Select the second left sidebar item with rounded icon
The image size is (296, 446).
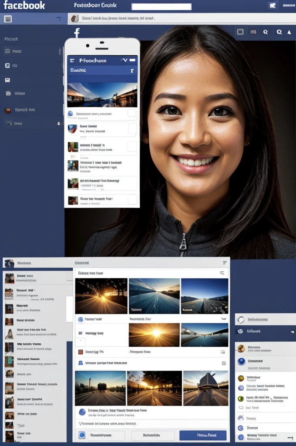[11, 65]
